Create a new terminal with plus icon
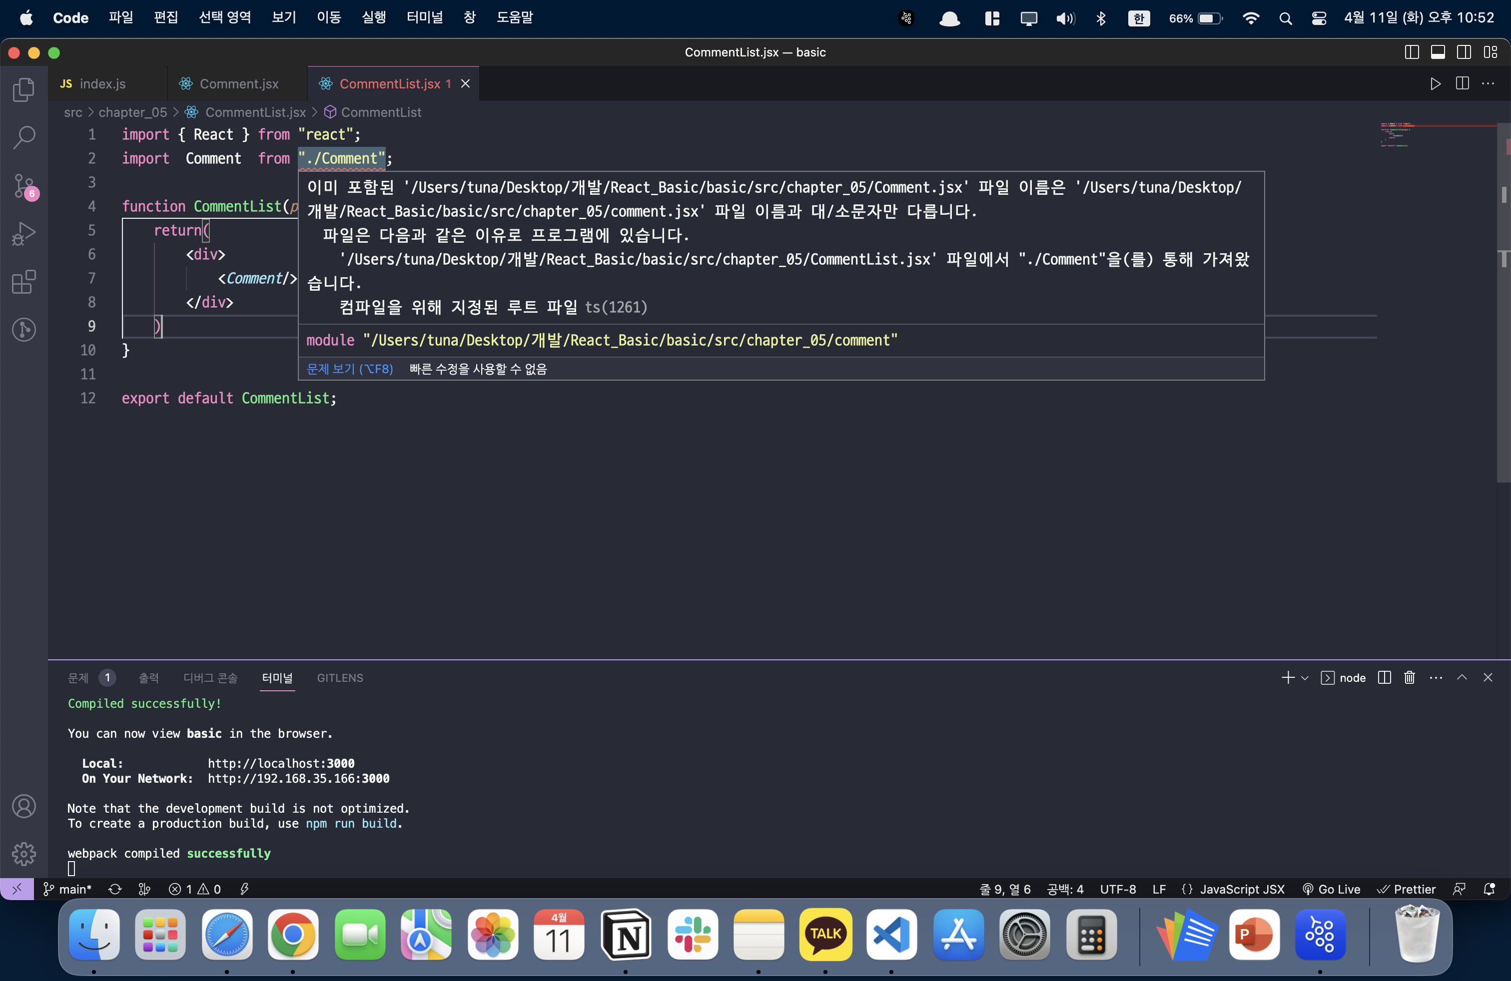This screenshot has width=1511, height=981. pos(1288,678)
